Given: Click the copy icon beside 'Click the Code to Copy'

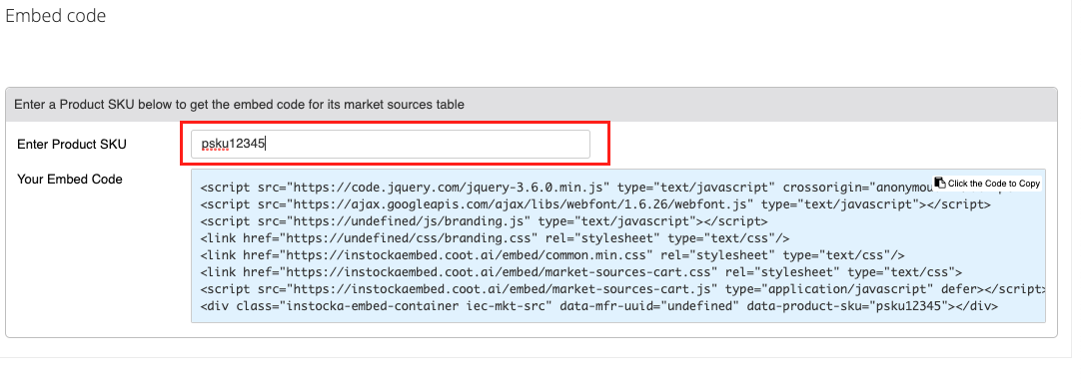Looking at the screenshot, I should (940, 183).
